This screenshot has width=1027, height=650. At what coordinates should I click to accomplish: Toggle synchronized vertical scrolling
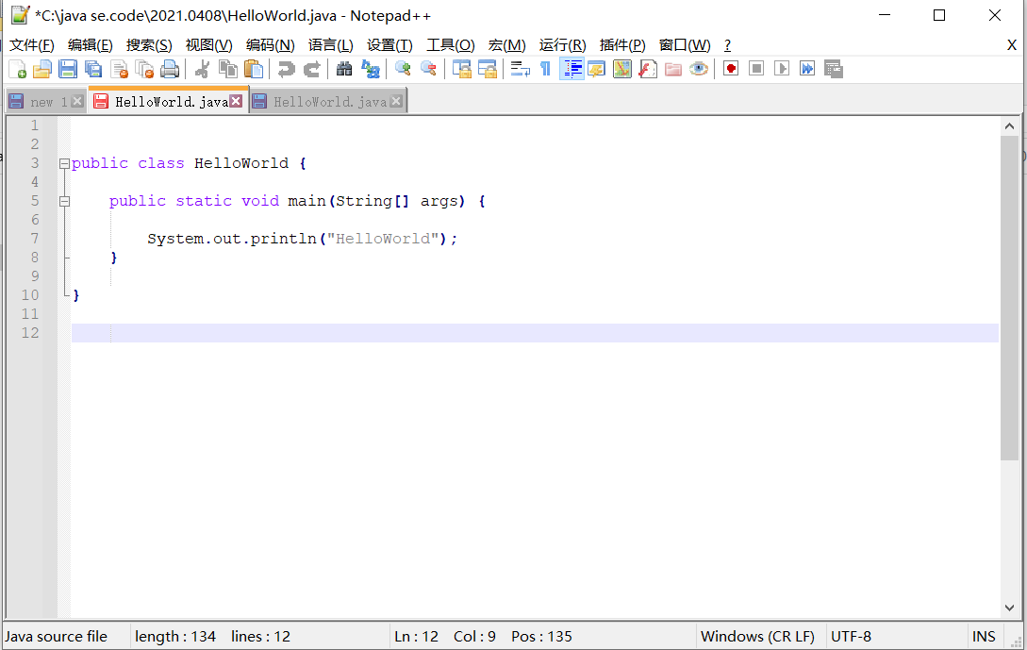[462, 69]
